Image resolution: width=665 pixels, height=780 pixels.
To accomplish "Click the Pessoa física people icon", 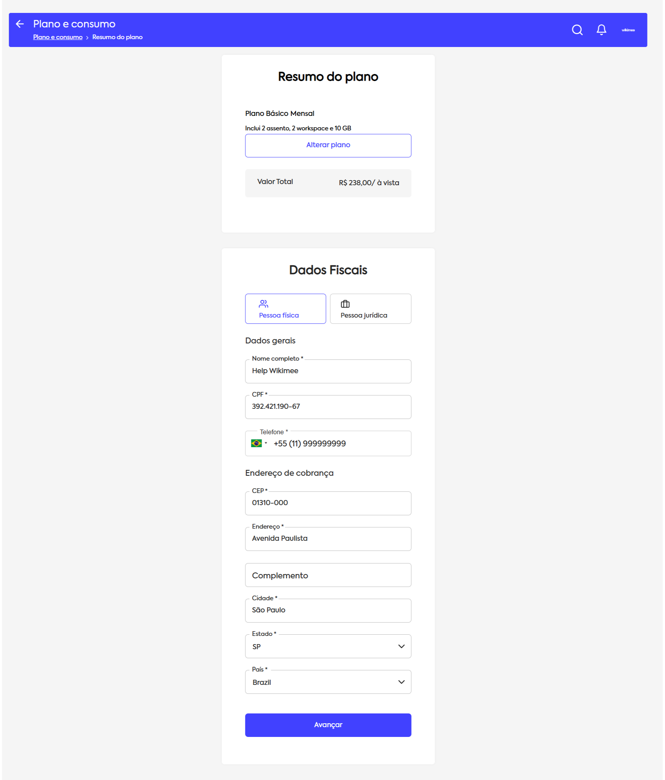I will [263, 304].
